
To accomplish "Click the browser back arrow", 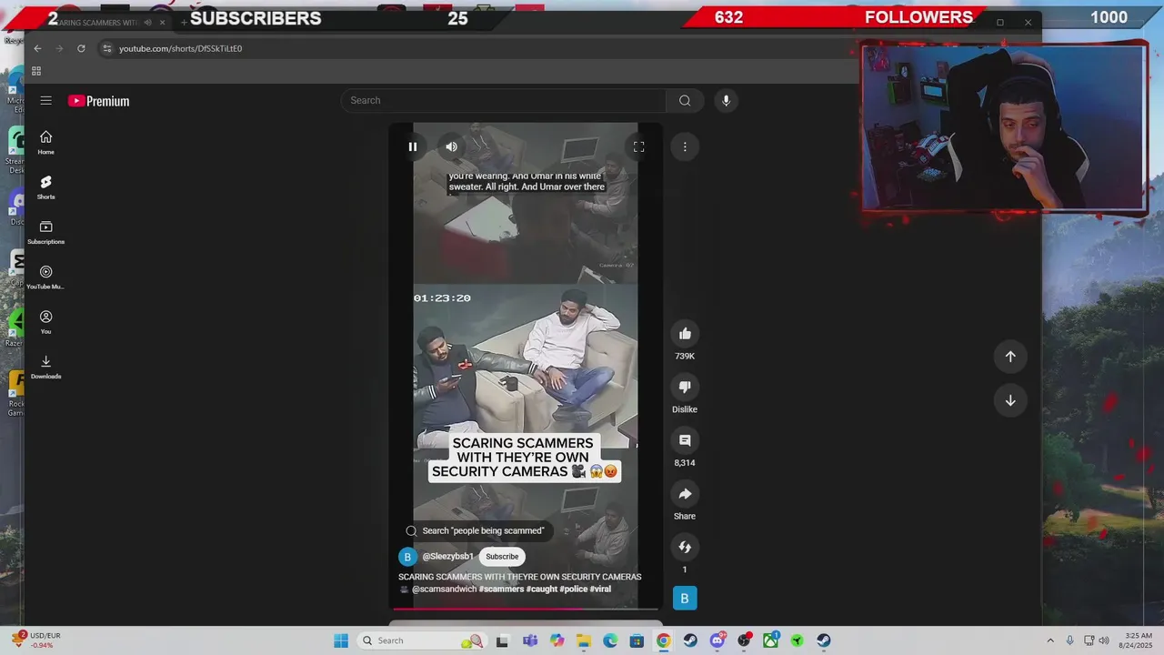I will tap(37, 48).
